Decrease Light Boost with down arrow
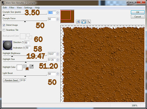 (x=58, y=75)
